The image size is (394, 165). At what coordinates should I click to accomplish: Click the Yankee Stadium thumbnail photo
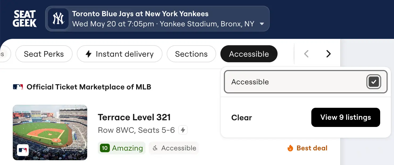(50, 133)
